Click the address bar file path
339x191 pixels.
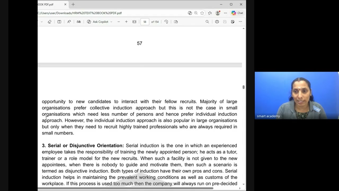(80, 13)
